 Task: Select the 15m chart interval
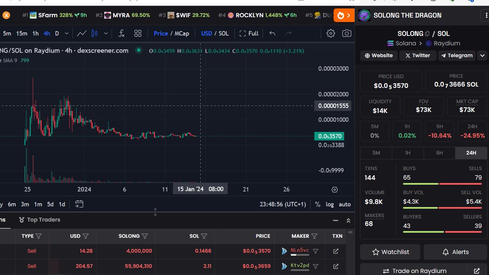tap(22, 33)
